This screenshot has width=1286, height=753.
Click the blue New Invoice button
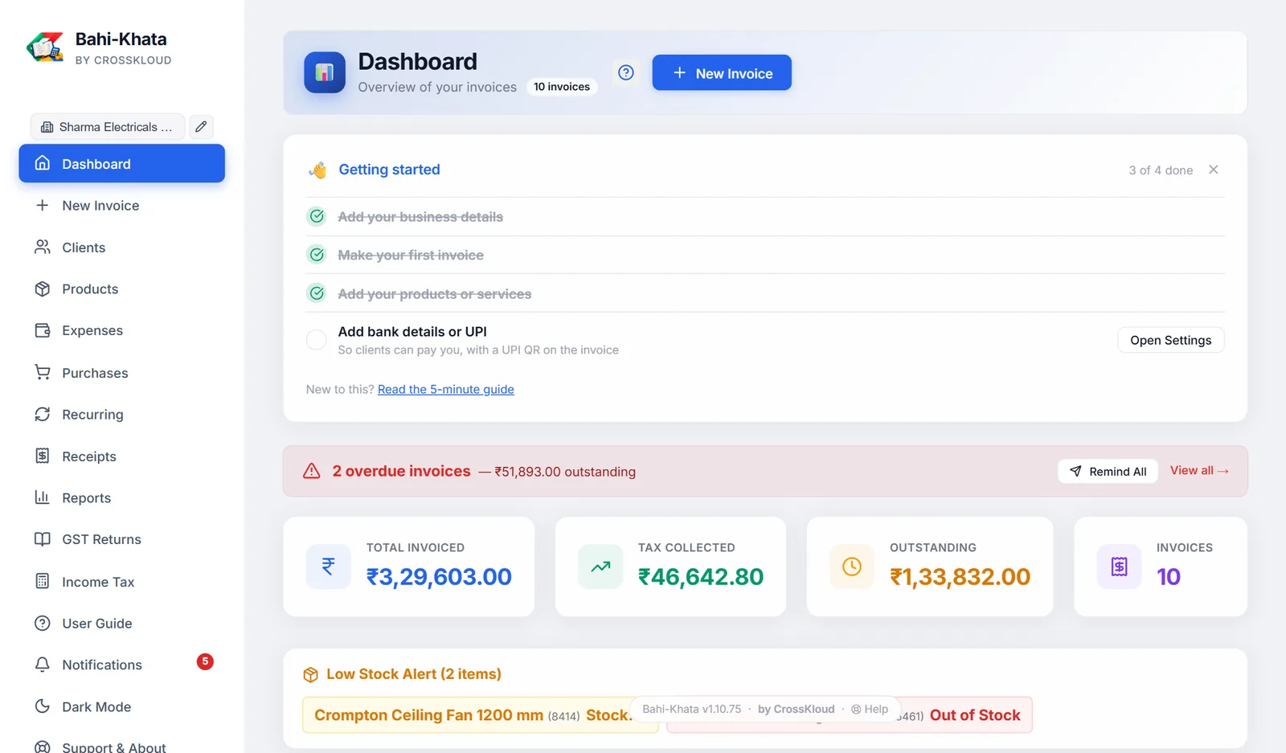pos(722,73)
